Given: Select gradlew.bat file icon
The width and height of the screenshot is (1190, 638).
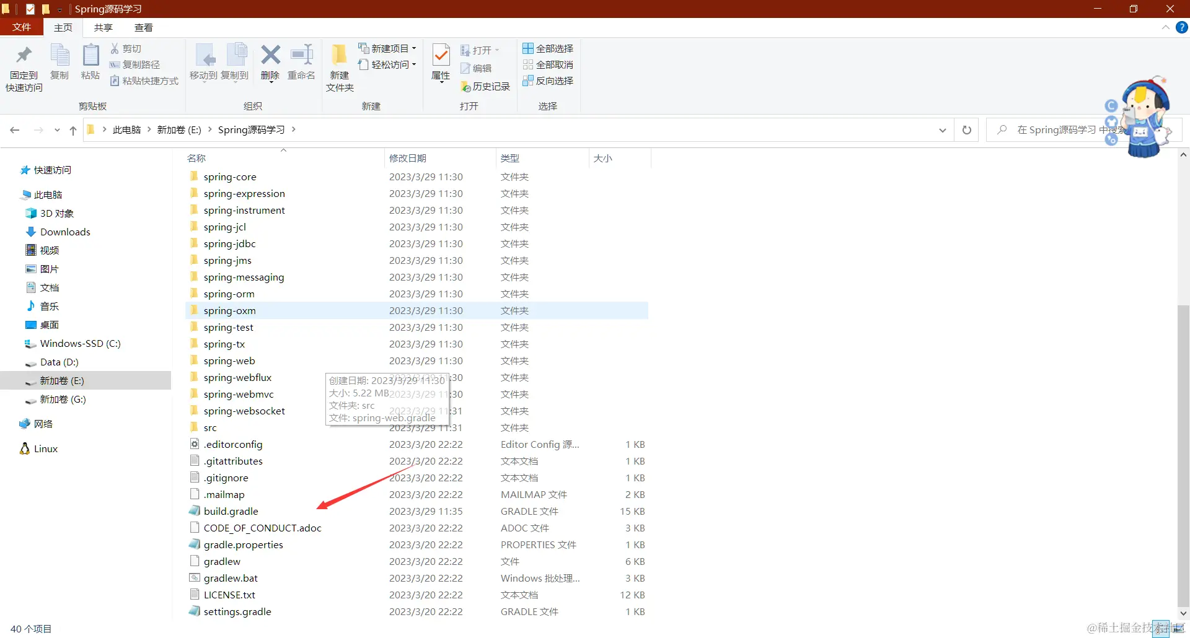Looking at the screenshot, I should (195, 578).
